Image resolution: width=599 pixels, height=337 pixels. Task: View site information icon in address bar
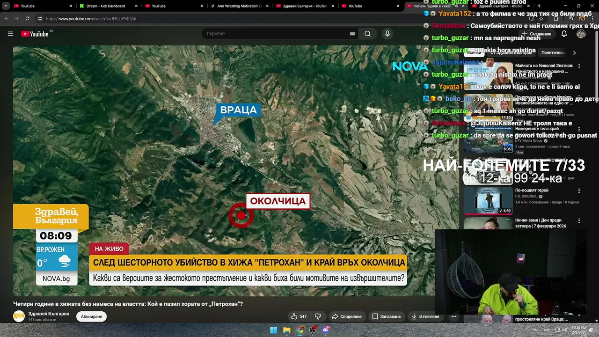[x=40, y=18]
